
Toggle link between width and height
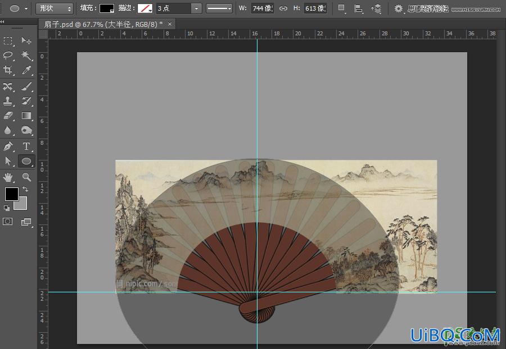point(283,8)
